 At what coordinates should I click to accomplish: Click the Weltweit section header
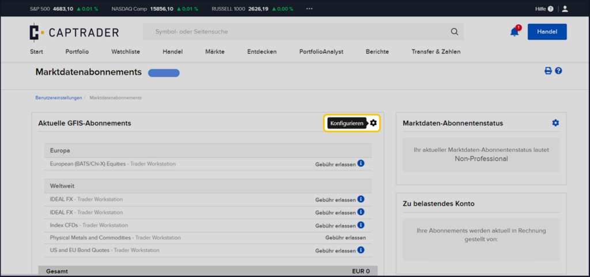coord(207,186)
